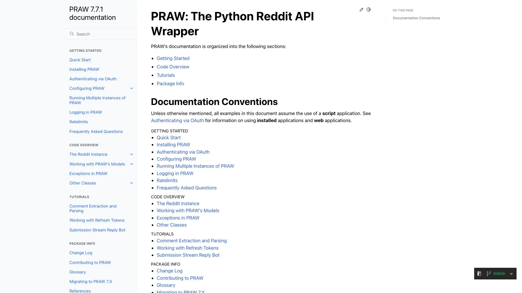Expand Working with PRAW's Models chevron

click(132, 164)
